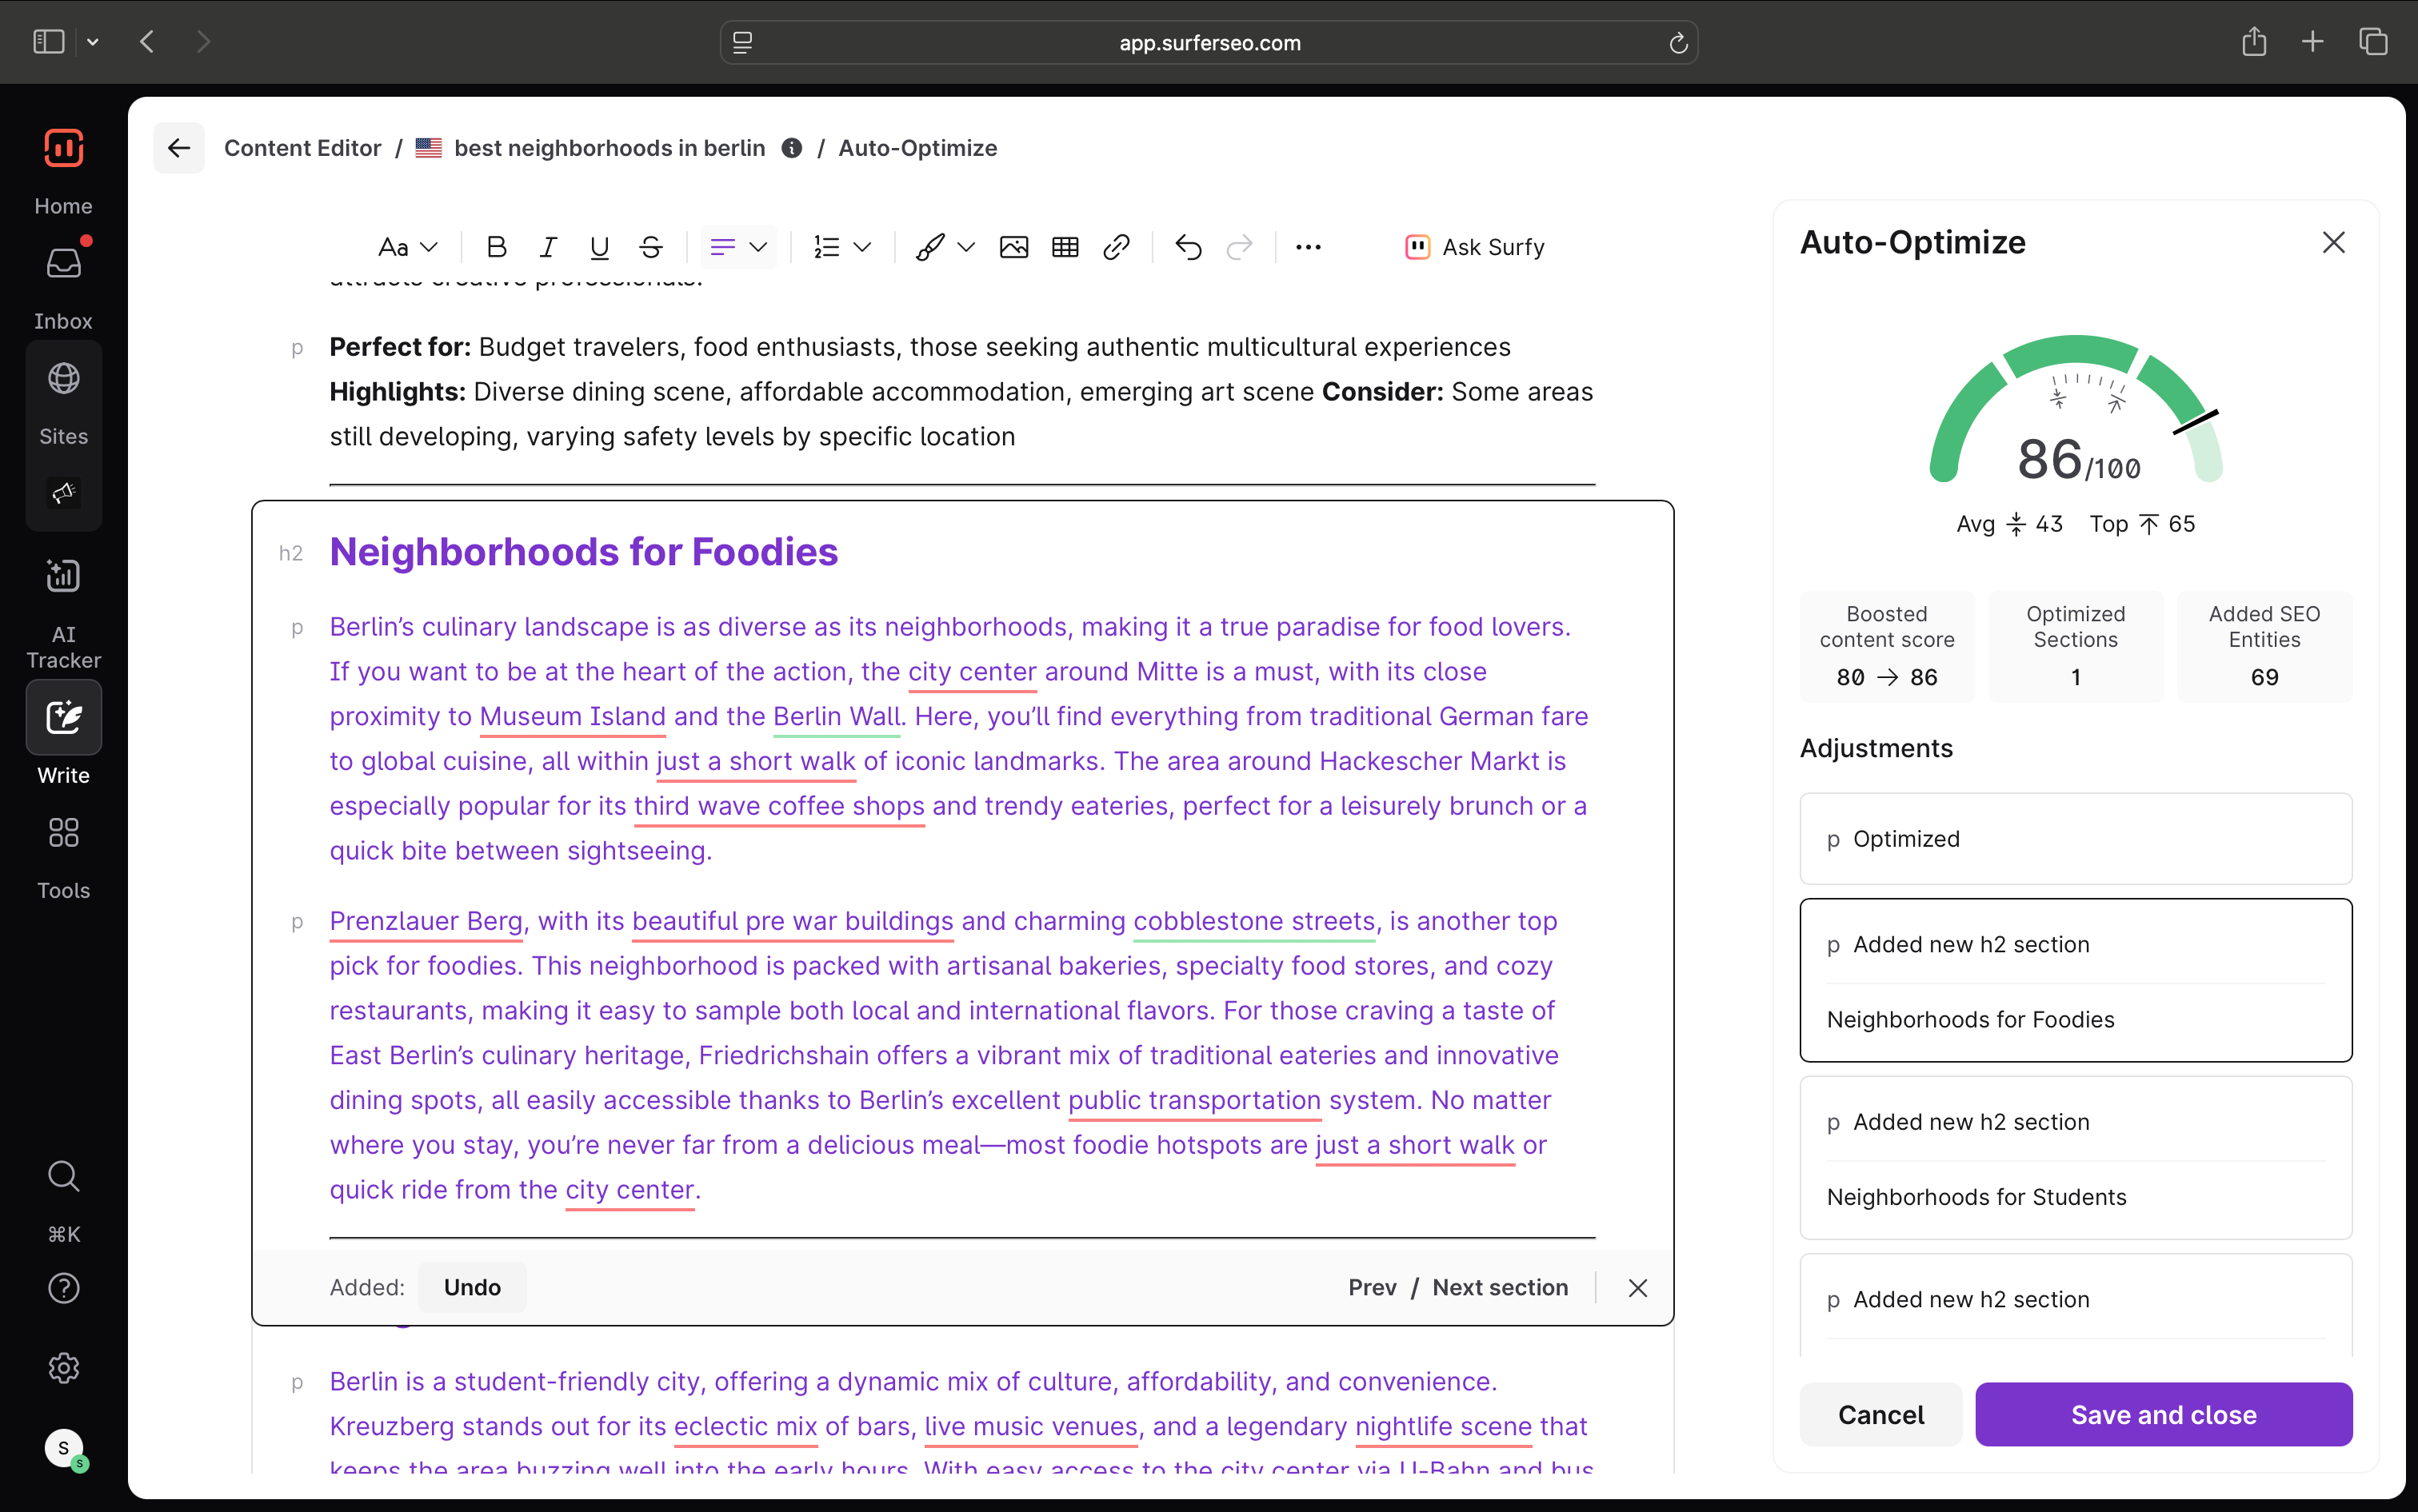The height and width of the screenshot is (1512, 2418).
Task: Click the Italic formatting icon
Action: tap(547, 247)
